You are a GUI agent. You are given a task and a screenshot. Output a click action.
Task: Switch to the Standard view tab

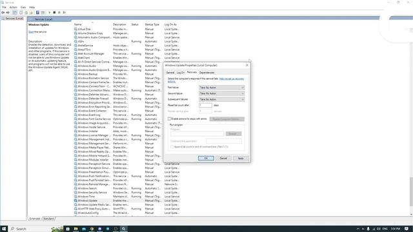48,218
